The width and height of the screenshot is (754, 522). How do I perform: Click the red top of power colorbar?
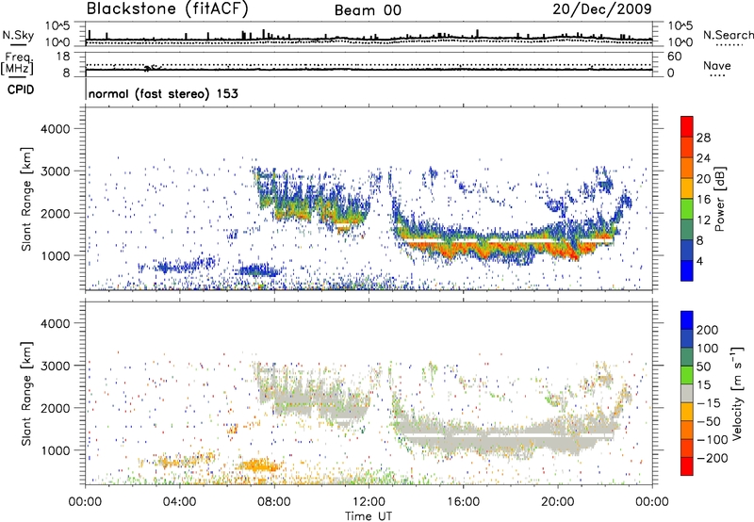[x=687, y=126]
